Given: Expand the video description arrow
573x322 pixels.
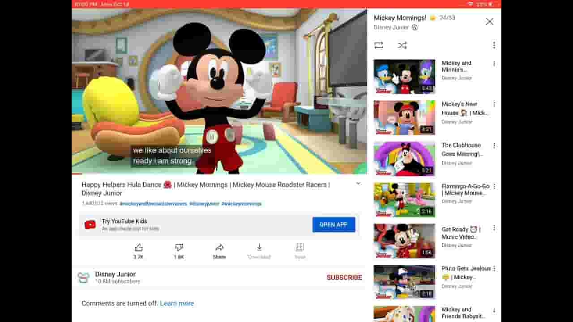Looking at the screenshot, I should coord(358,184).
